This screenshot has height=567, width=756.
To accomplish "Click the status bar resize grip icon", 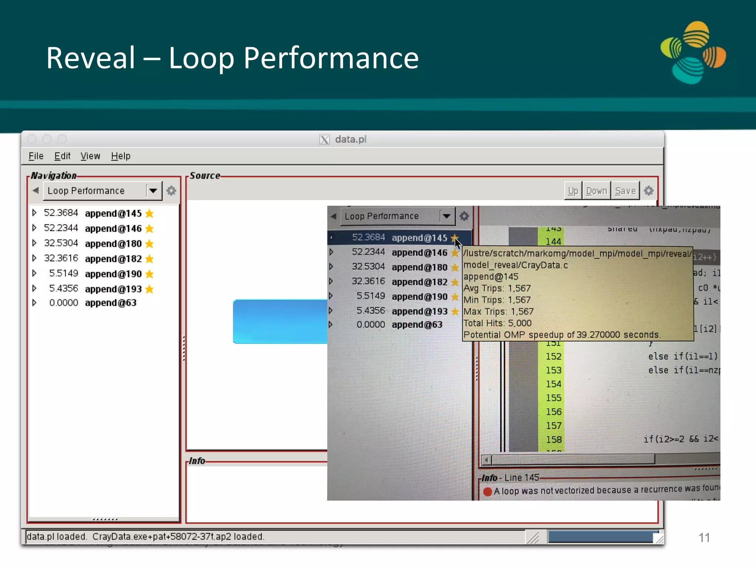I will (533, 537).
